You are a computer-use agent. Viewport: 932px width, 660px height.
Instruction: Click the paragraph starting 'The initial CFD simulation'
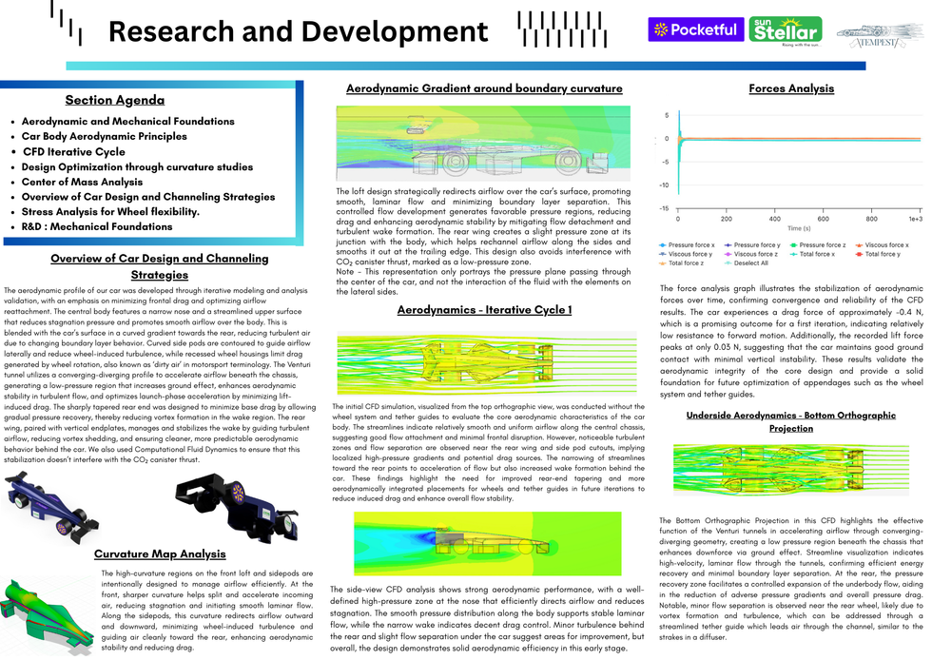488,453
